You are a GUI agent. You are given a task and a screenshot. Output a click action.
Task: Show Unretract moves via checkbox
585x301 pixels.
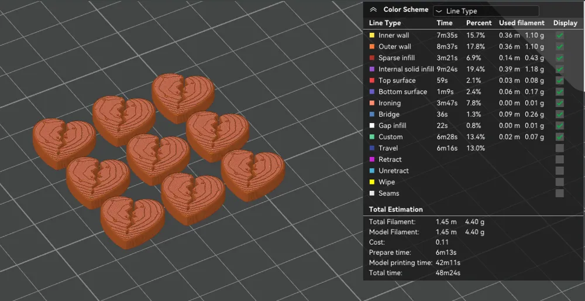[559, 170]
